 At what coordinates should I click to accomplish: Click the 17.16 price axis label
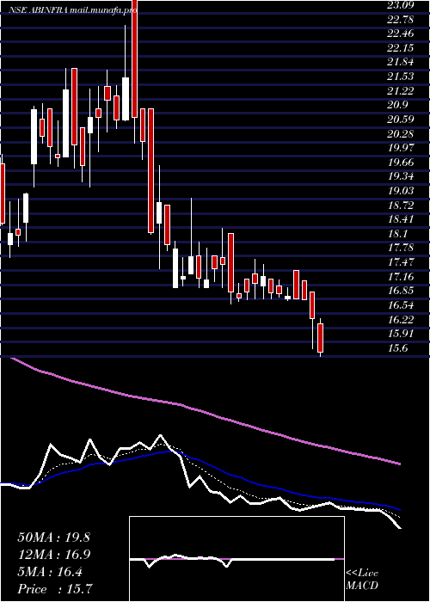tap(401, 277)
